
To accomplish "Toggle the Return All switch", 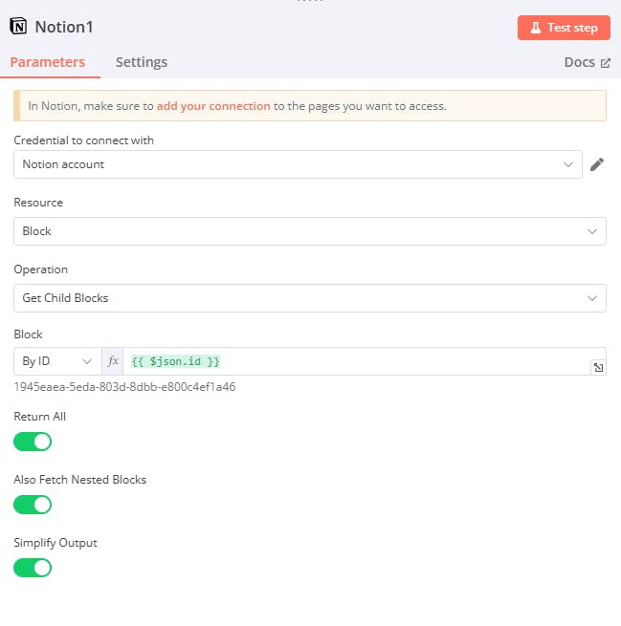I will coord(33,442).
